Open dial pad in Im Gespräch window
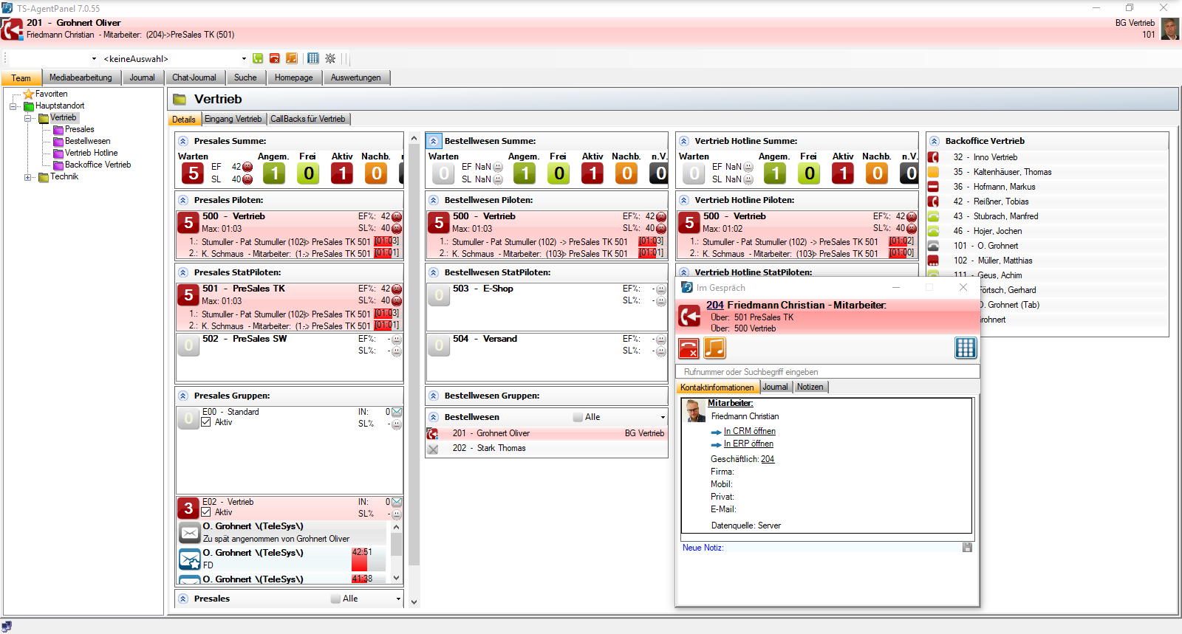The width and height of the screenshot is (1182, 634). (x=965, y=348)
